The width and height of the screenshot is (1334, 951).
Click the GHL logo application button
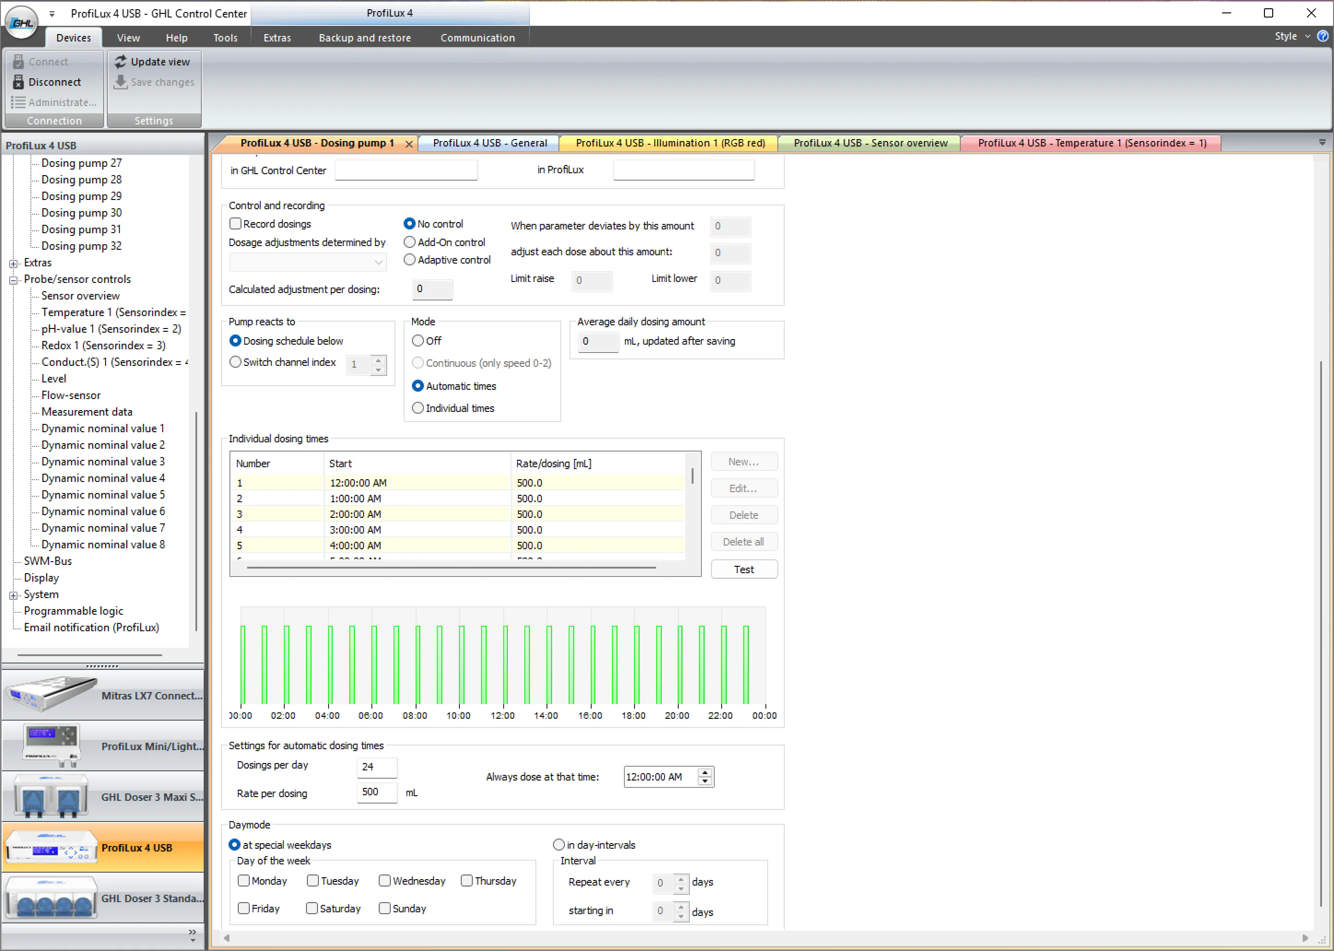pos(21,22)
